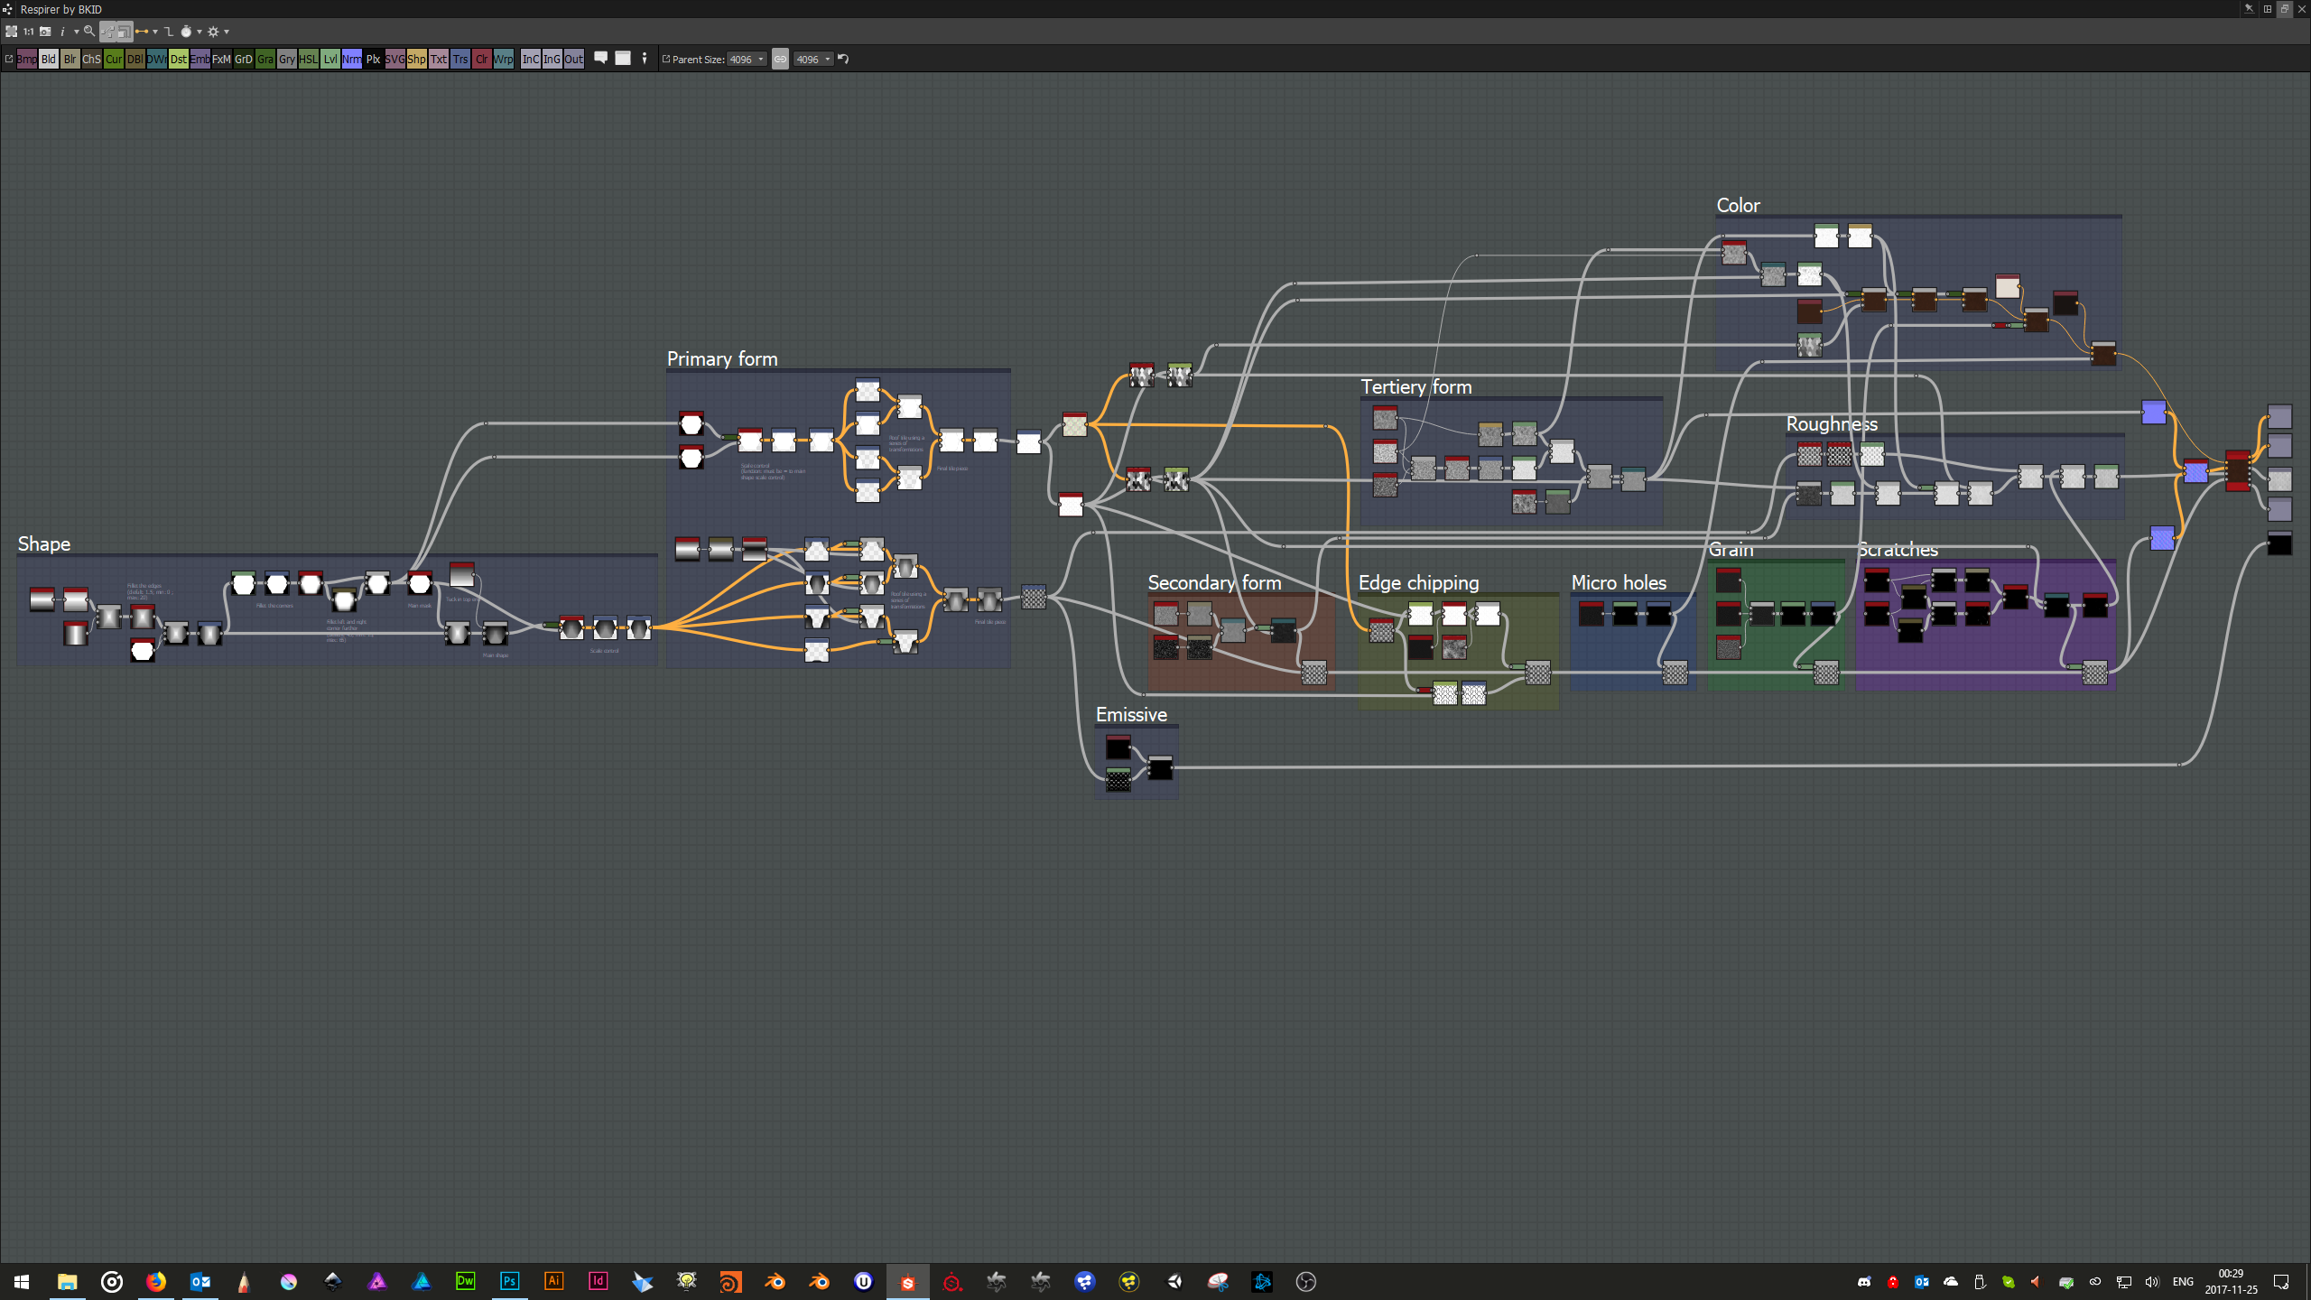This screenshot has width=2311, height=1300.
Task: Toggle the highlighted node link display button
Action: click(108, 32)
